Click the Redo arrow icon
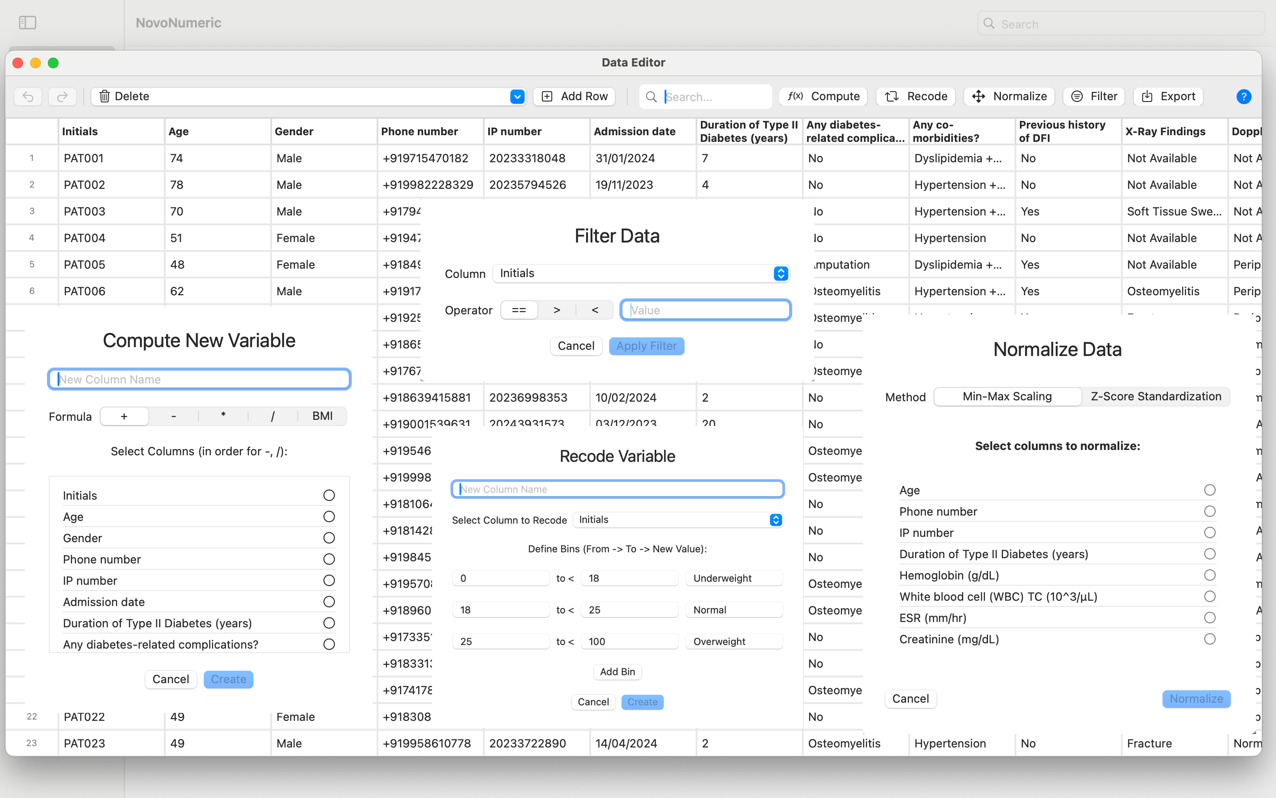 point(62,96)
